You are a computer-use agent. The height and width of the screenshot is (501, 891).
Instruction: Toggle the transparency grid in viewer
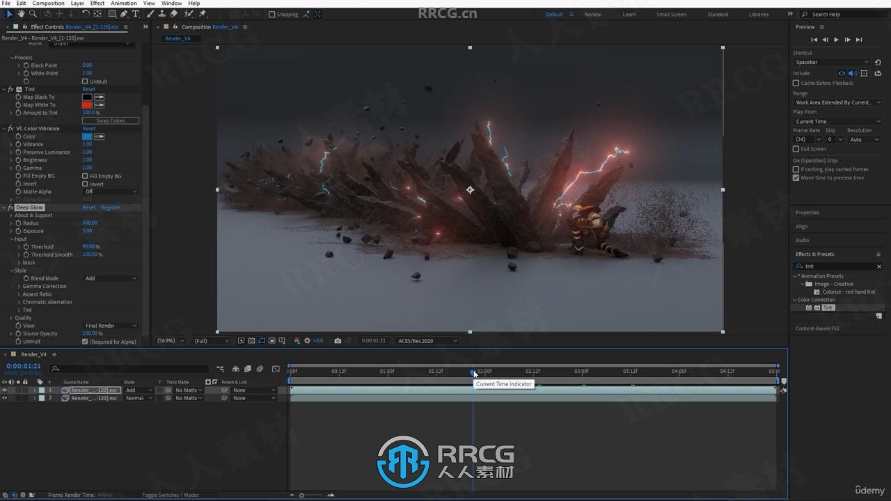point(251,341)
